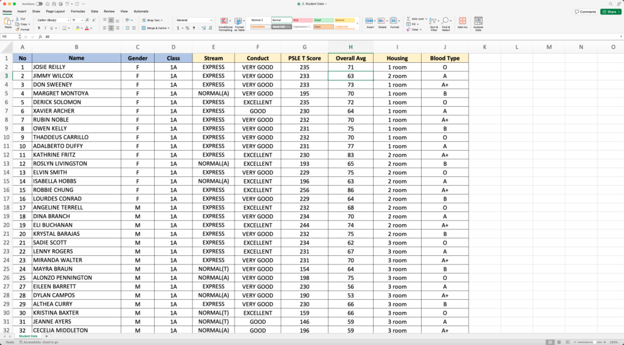The image size is (624, 345).
Task: Switch to Page Layout view in status bar
Action: tap(559, 342)
